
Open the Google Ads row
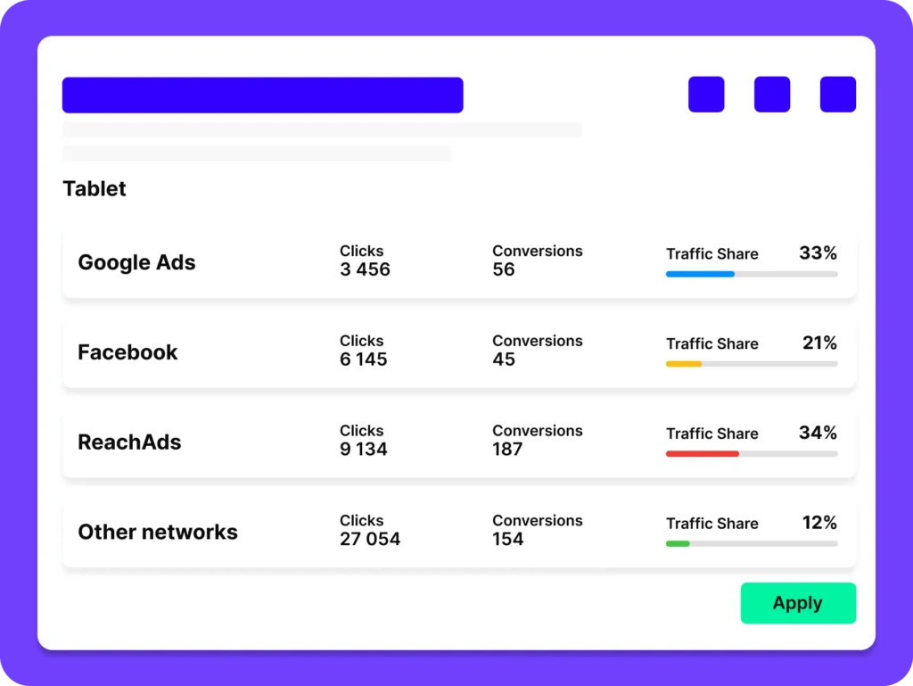click(136, 263)
